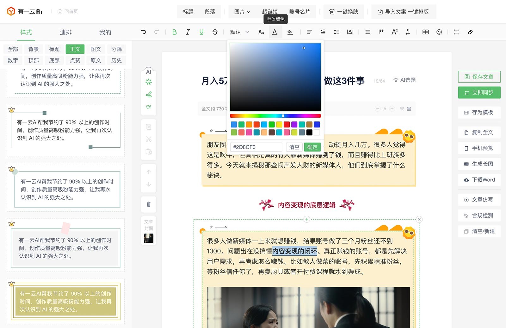The width and height of the screenshot is (506, 328).
Task: Delete block with the trash icon
Action: [149, 204]
